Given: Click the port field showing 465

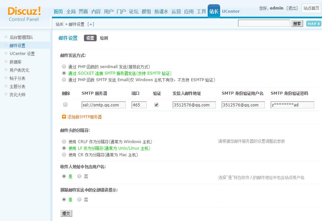Looking at the screenshot, I should (x=139, y=105).
